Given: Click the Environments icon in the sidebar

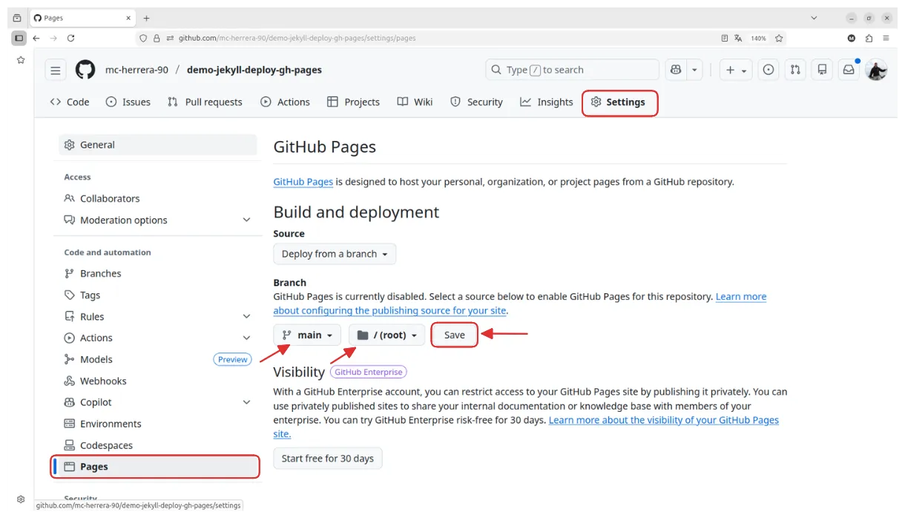Looking at the screenshot, I should pyautogui.click(x=70, y=423).
